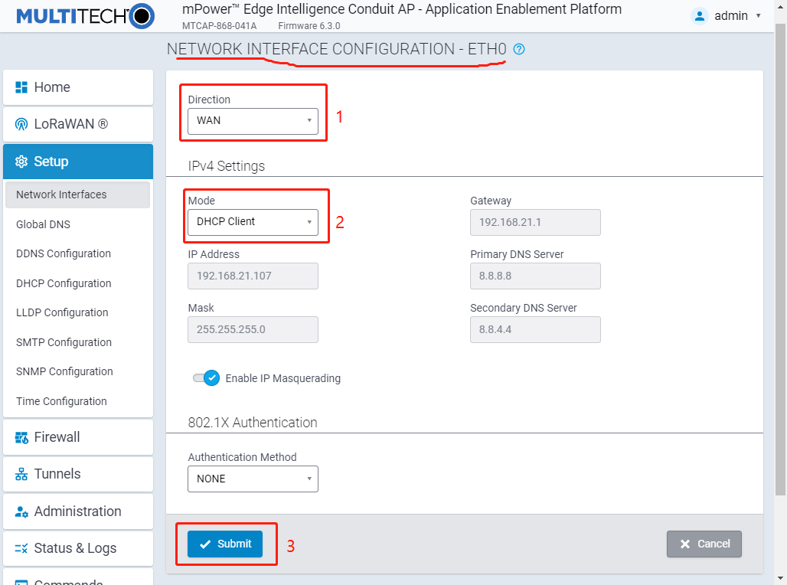Click the MultiTech logo
The height and width of the screenshot is (585, 787).
coord(85,16)
